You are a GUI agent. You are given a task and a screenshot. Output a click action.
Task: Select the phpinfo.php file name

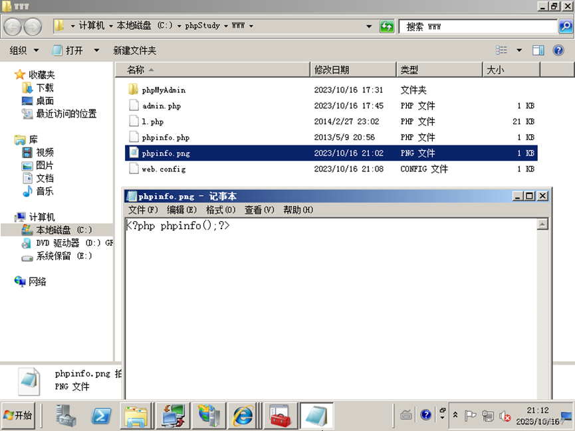166,137
